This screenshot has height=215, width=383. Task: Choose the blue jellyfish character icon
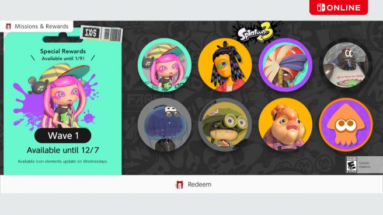click(x=165, y=125)
